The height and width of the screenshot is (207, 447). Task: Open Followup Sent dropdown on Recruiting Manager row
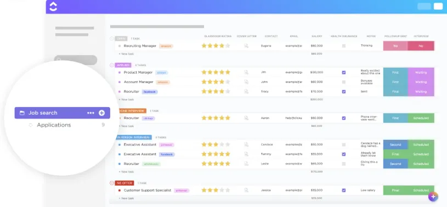click(395, 46)
